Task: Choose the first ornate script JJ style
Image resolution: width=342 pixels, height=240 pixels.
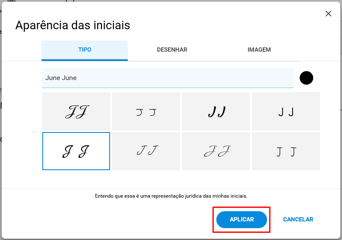Action: (76, 111)
